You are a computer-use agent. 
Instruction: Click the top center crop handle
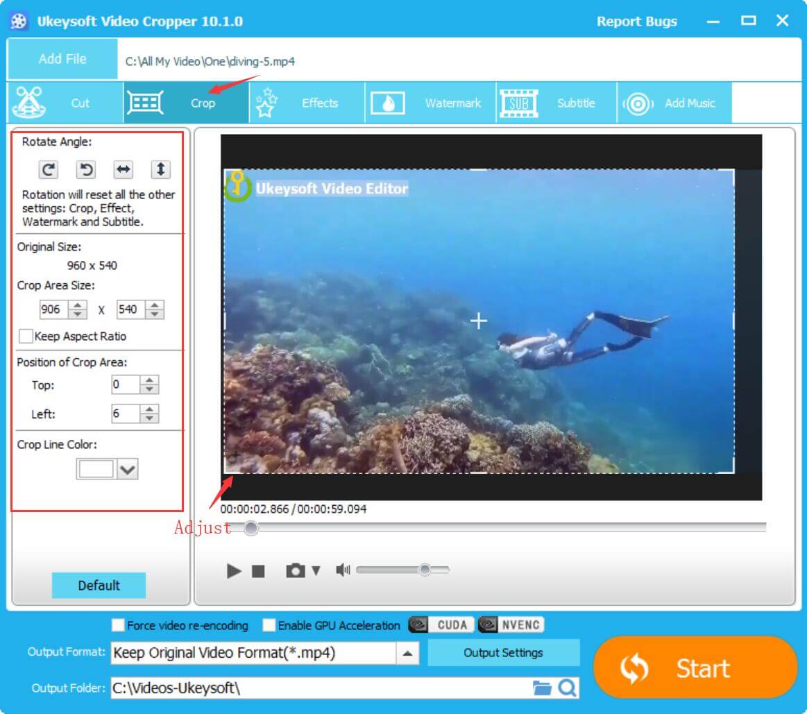pos(479,169)
